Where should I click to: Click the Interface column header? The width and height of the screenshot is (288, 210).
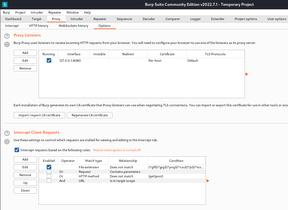coord(74,54)
